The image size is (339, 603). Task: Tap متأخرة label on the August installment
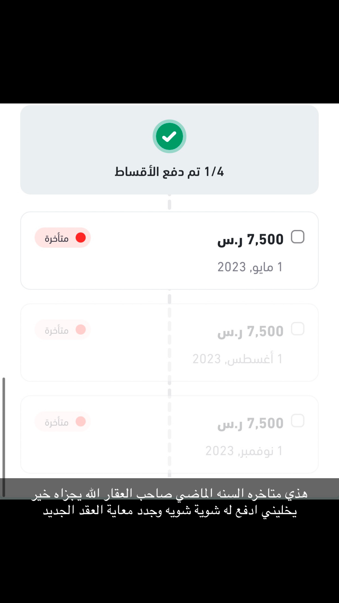57,330
